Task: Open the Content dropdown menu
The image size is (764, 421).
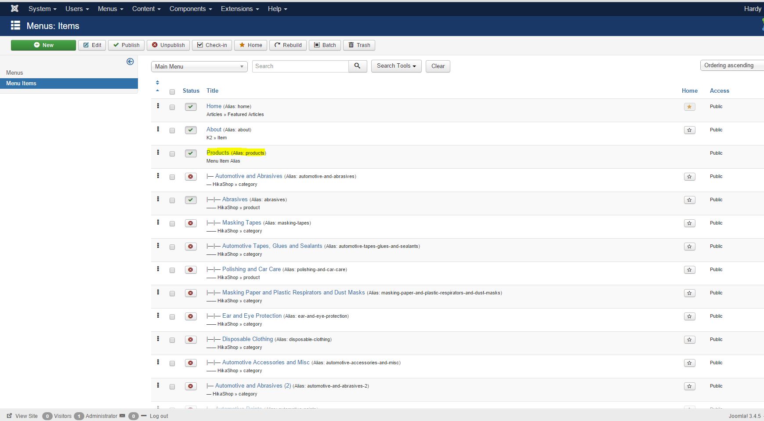Action: 146,9
